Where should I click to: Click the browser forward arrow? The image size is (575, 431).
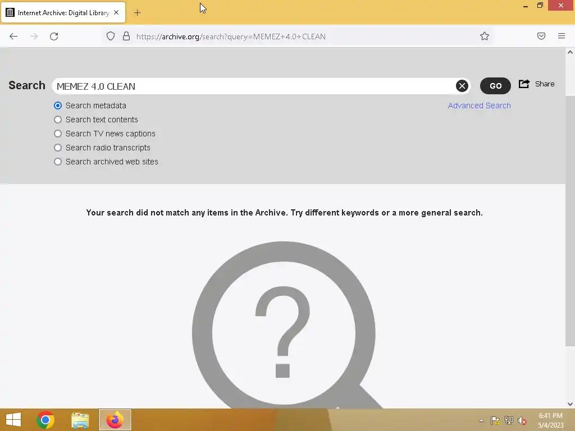pos(34,36)
